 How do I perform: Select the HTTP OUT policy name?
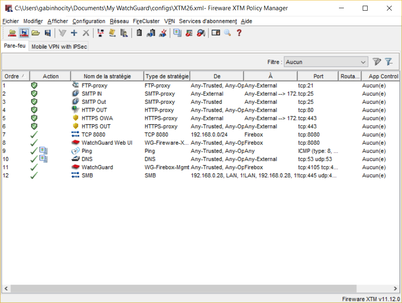94,110
